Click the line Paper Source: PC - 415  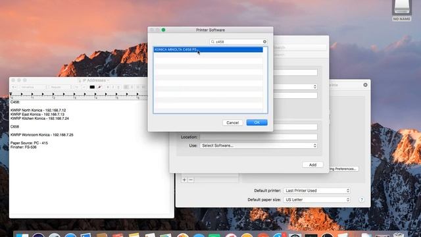coord(29,143)
